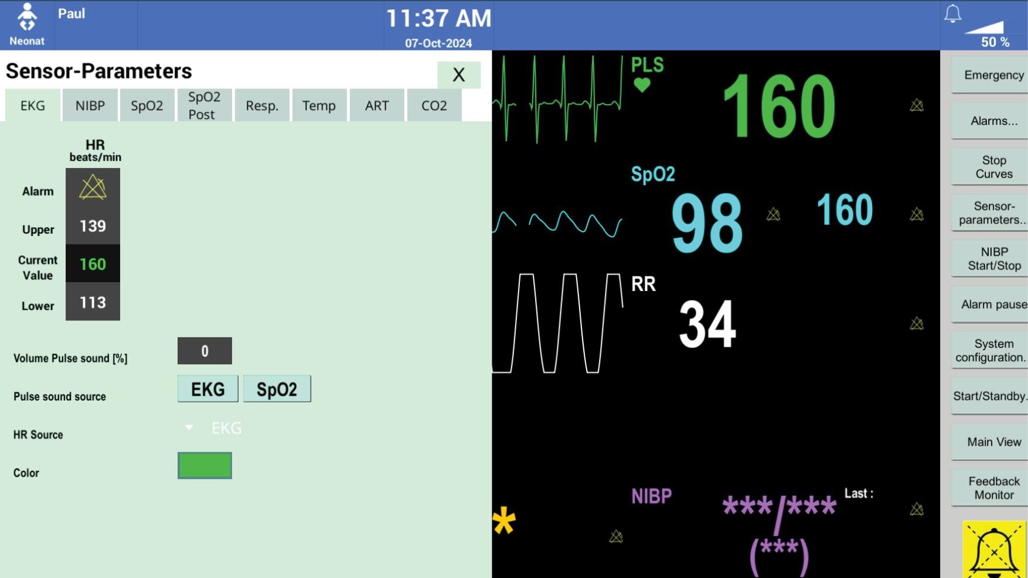Click the crossed-bell icon next to SpO2 value
The width and height of the screenshot is (1028, 578).
774,215
